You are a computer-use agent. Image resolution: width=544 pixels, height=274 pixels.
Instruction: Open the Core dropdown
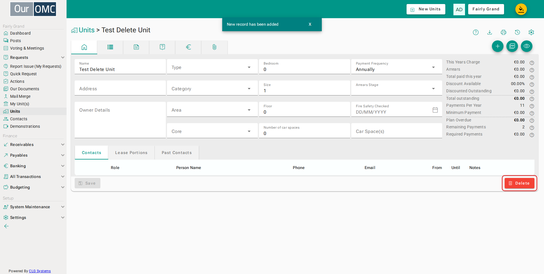pos(212,131)
